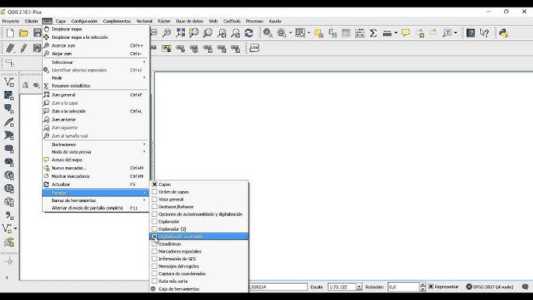The width and height of the screenshot is (533, 300).
Task: Click the Deselect Features yellow icon
Action: pos(319,33)
